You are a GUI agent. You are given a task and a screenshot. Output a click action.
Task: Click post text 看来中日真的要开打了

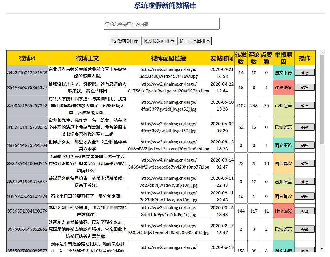(86, 196)
